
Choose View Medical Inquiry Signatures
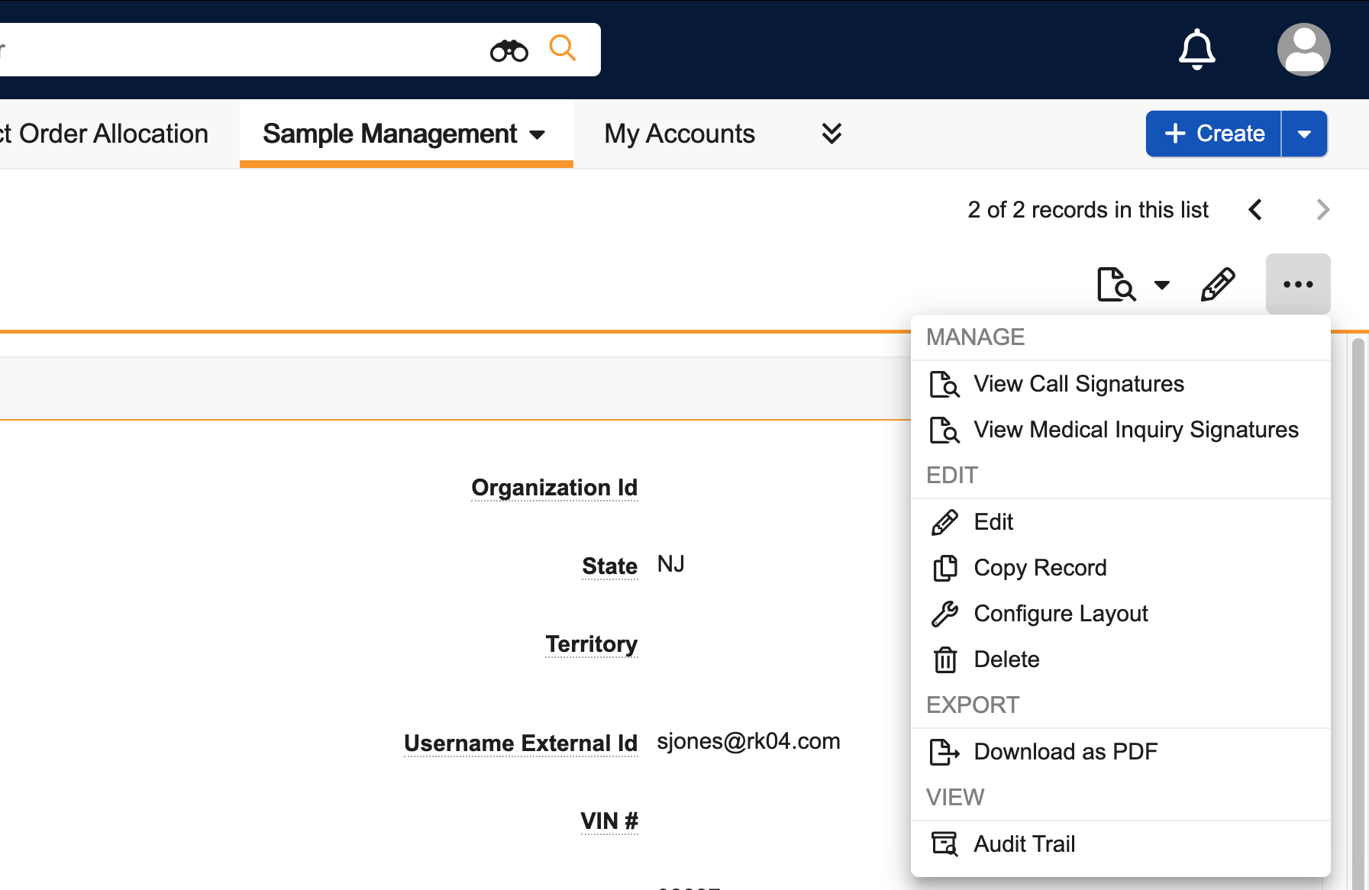(1135, 430)
